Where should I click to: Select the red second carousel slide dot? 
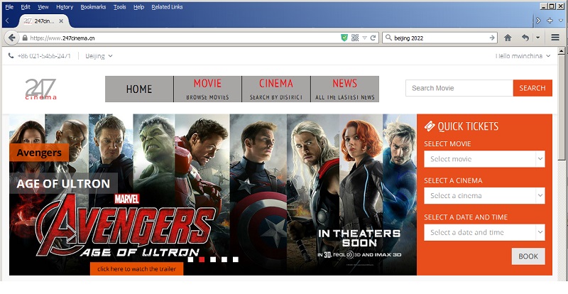coord(202,259)
